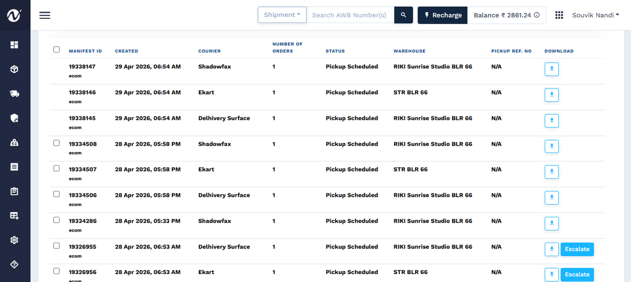Open the Dashboard grid icon in sidebar
631x282 pixels.
click(14, 45)
